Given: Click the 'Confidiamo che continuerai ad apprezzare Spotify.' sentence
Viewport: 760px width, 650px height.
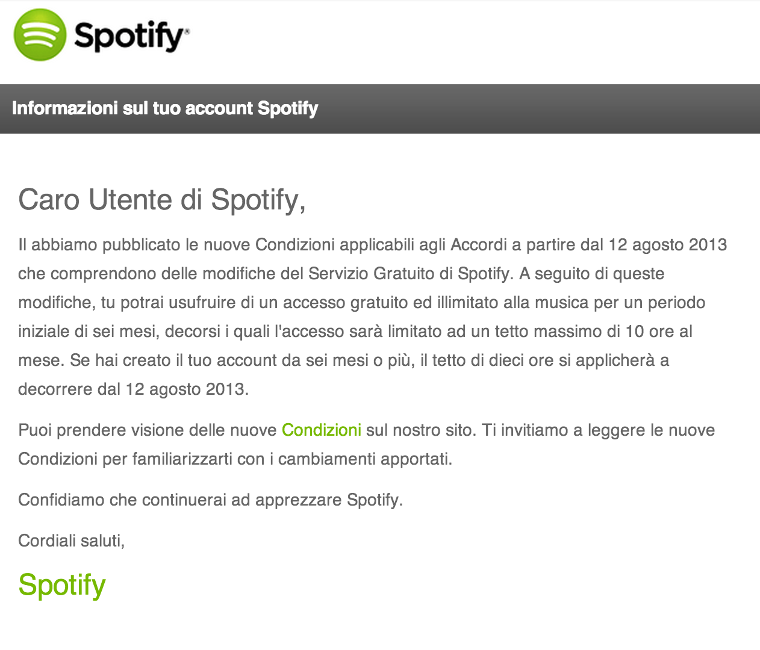Looking at the screenshot, I should click(211, 500).
